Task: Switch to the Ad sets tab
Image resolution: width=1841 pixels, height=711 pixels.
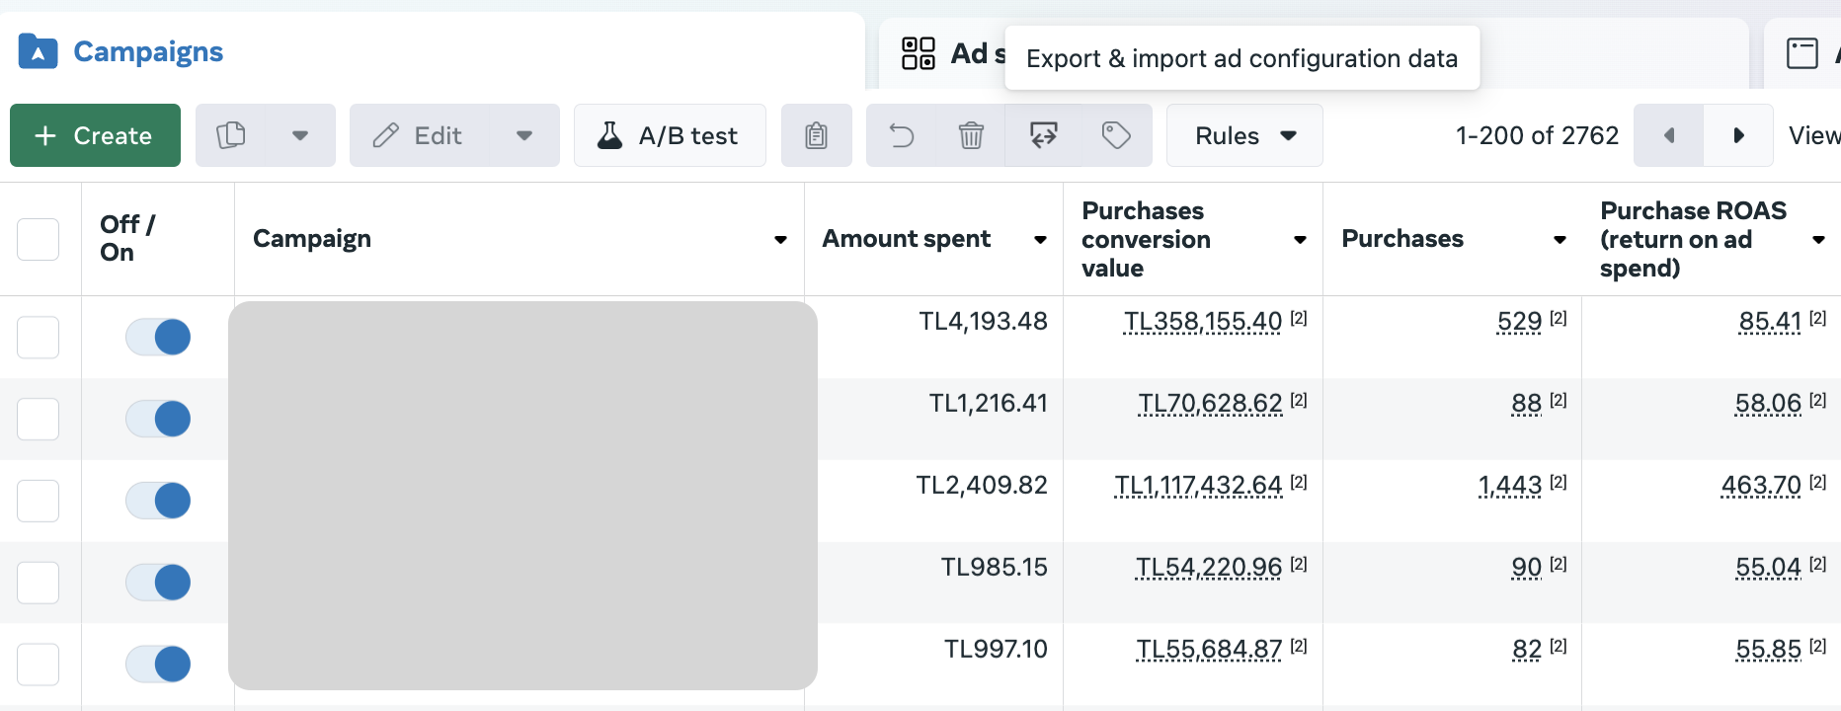Action: tap(953, 53)
